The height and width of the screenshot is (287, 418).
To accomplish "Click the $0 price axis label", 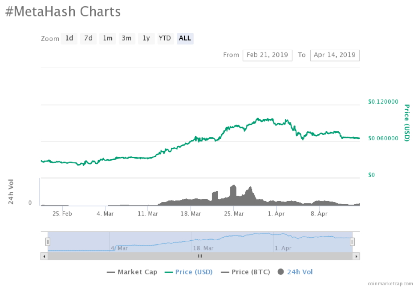I will point(371,175).
